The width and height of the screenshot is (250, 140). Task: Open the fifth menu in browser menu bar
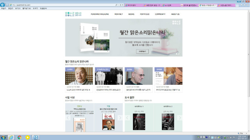point(36,9)
